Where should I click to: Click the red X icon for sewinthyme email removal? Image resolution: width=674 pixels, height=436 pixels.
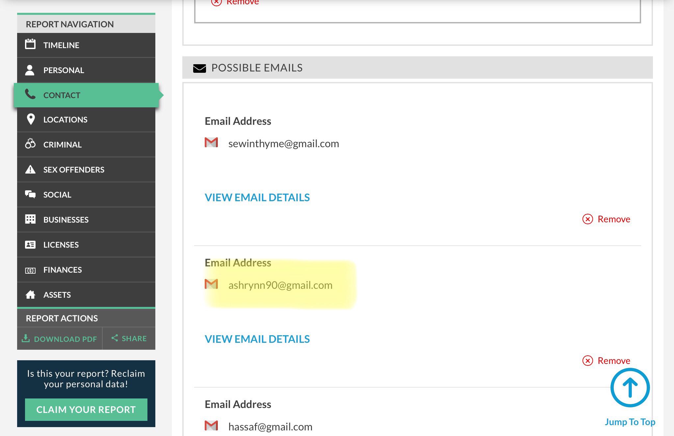click(x=588, y=219)
